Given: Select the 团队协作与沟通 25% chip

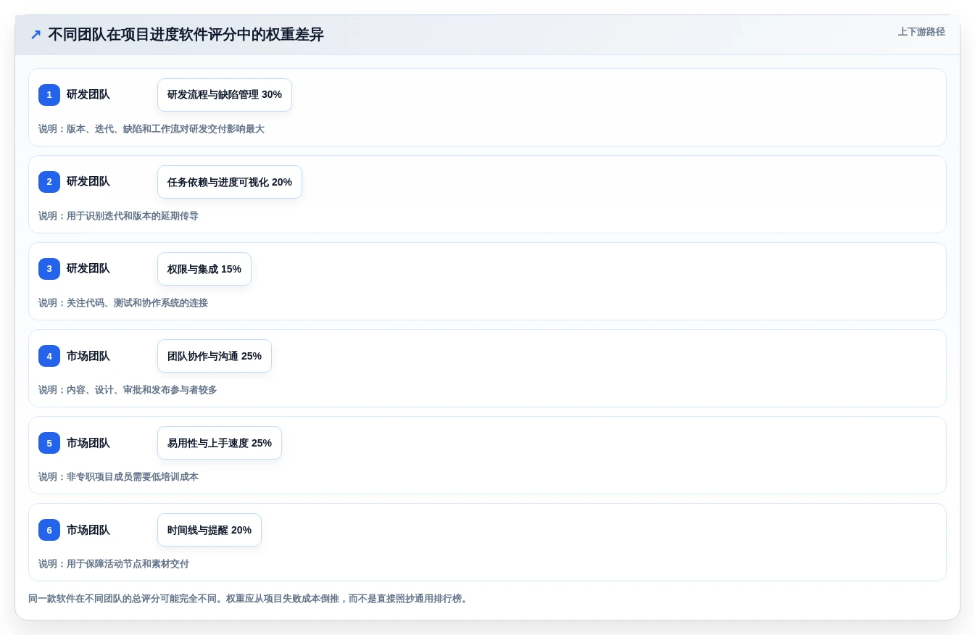Looking at the screenshot, I should 215,356.
